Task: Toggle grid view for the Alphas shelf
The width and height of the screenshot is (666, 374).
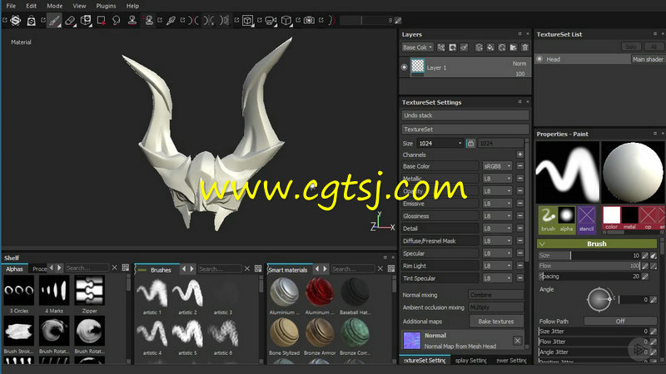Action: point(126,268)
